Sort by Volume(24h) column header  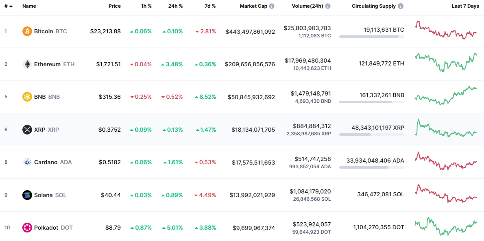[307, 6]
